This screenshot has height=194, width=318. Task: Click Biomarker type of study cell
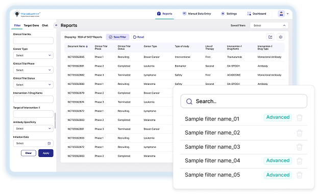tap(180, 66)
